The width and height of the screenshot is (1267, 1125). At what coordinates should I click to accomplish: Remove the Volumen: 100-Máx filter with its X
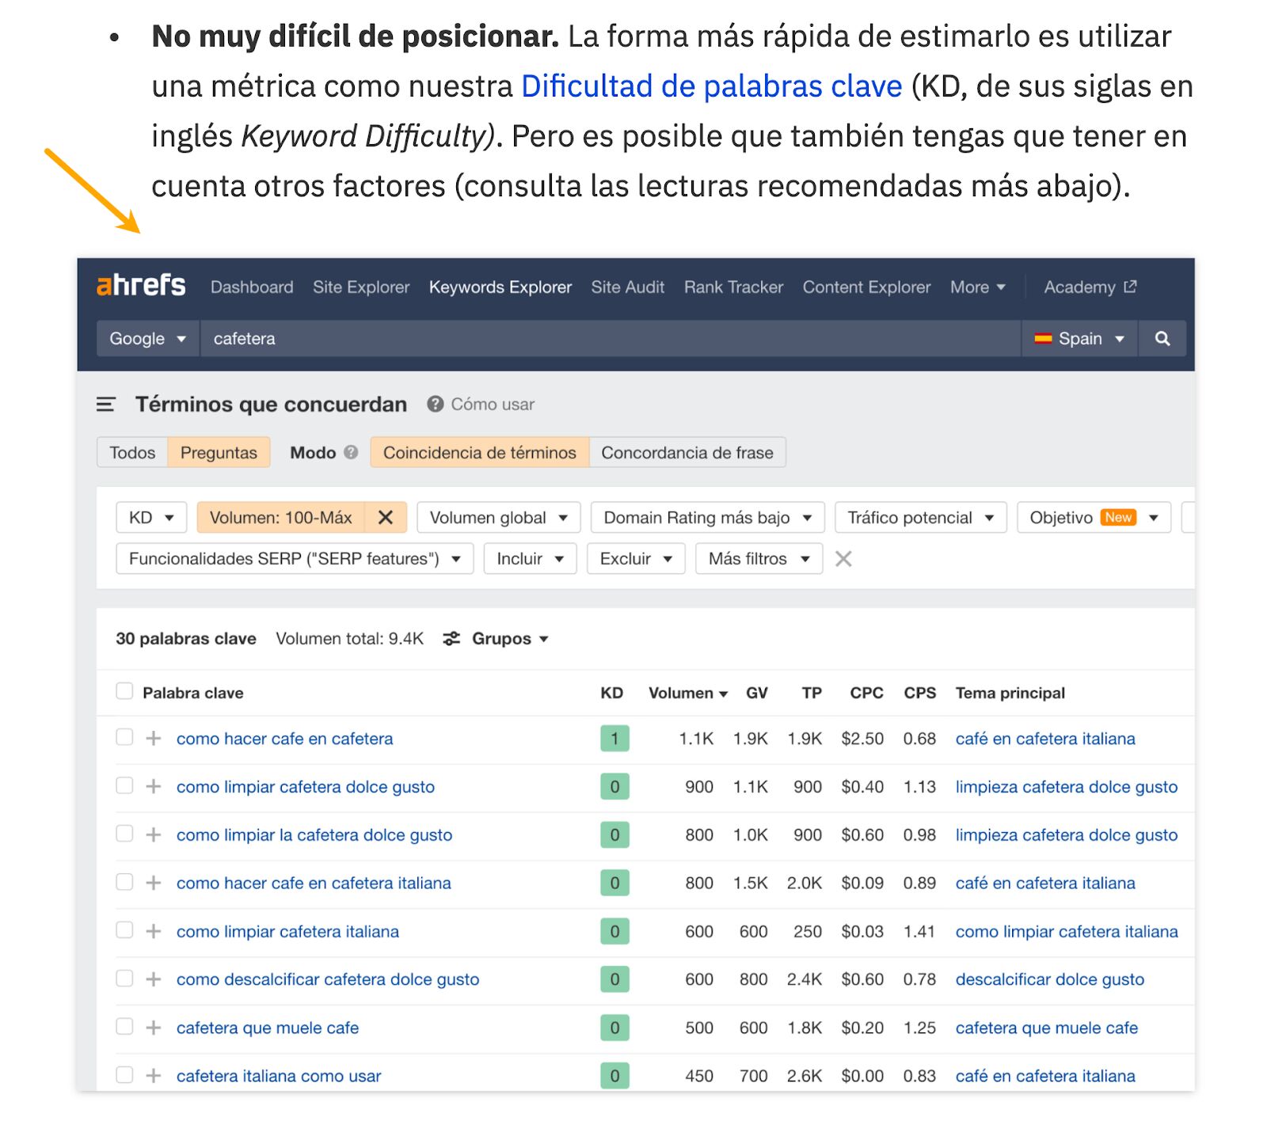[386, 517]
